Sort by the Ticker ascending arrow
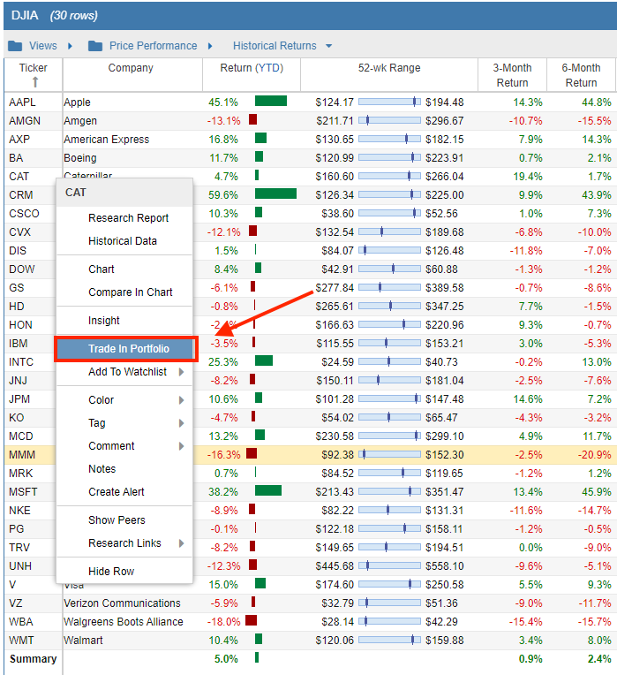The width and height of the screenshot is (617, 675). click(35, 82)
